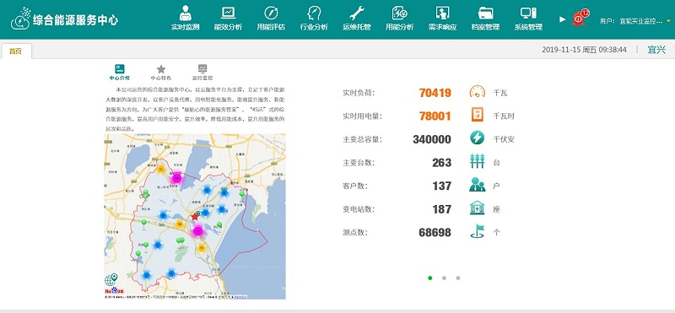Image resolution: width=675 pixels, height=313 pixels.
Task: Select the second carousel page dot
Action: [444, 278]
